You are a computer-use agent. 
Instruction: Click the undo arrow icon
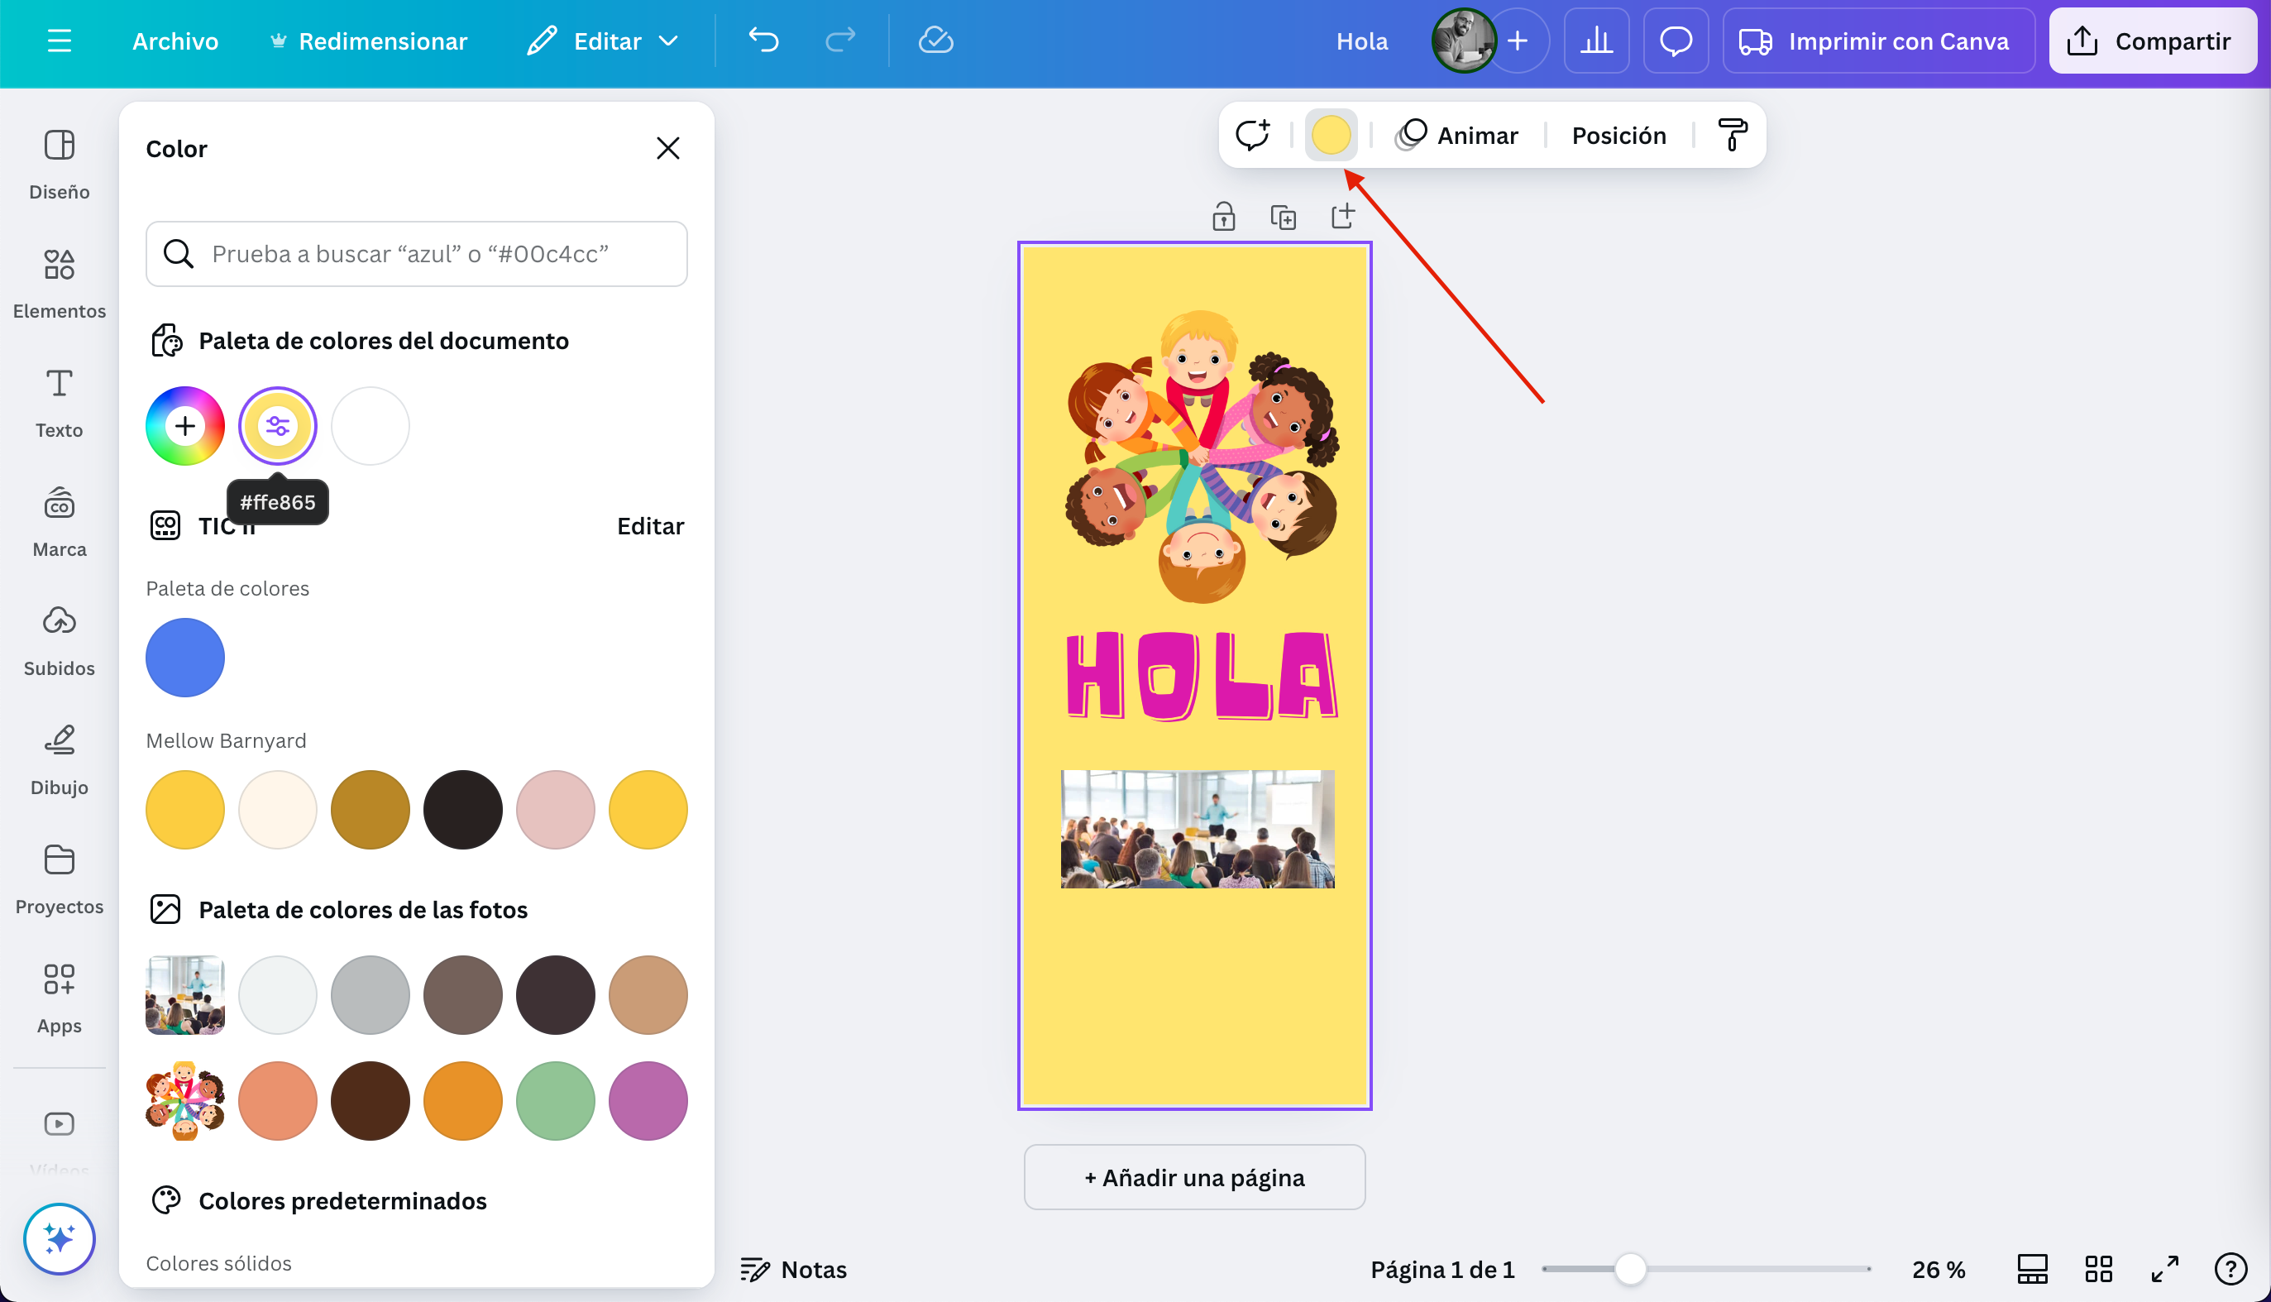pos(763,41)
